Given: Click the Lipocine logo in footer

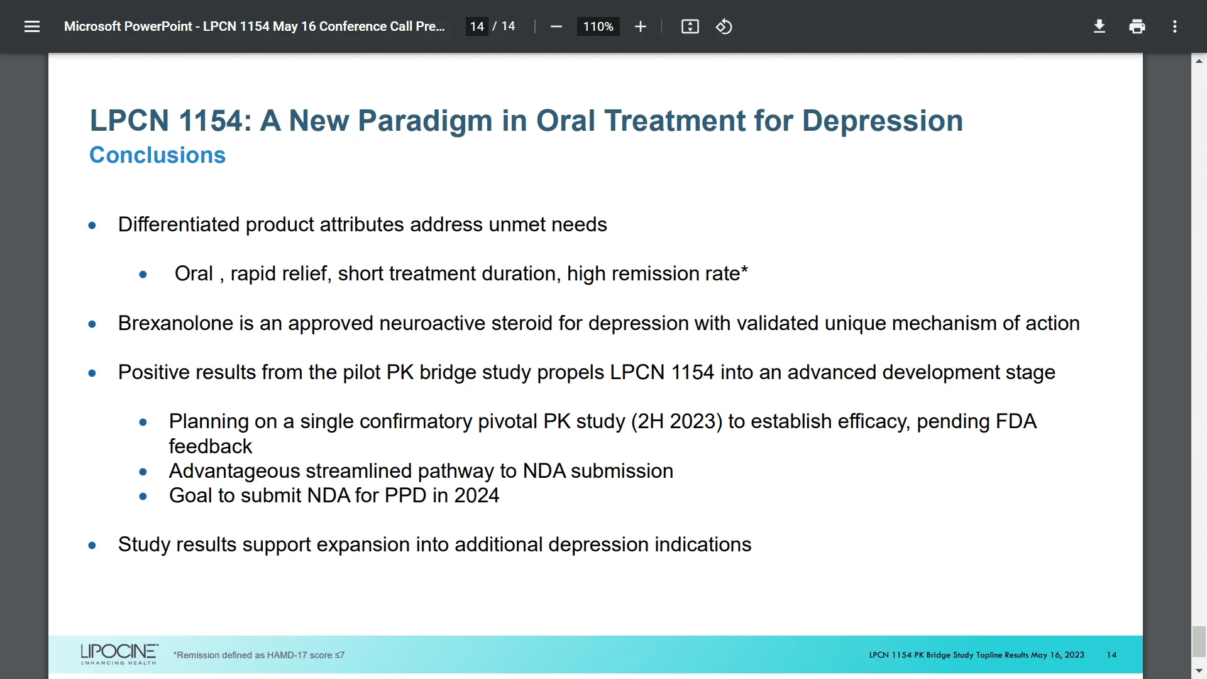Looking at the screenshot, I should (x=119, y=654).
